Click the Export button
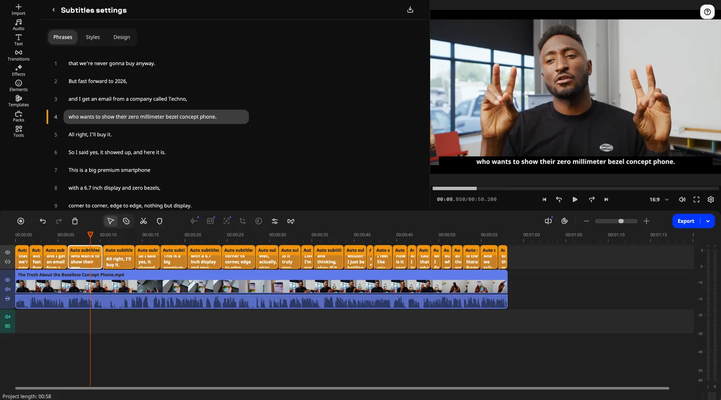The image size is (721, 400). click(x=686, y=221)
